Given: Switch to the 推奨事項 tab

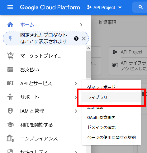Looking at the screenshot, I should pyautogui.click(x=107, y=22).
